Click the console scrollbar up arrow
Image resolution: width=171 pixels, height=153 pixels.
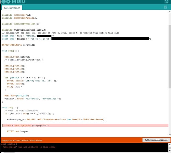click(170, 144)
